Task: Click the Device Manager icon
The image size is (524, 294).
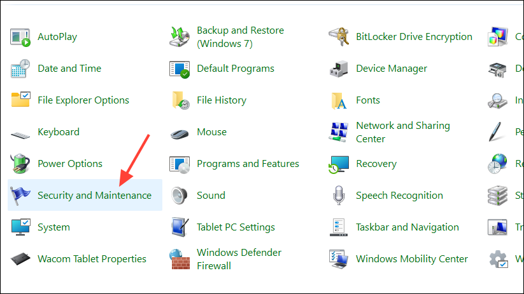Action: point(339,69)
